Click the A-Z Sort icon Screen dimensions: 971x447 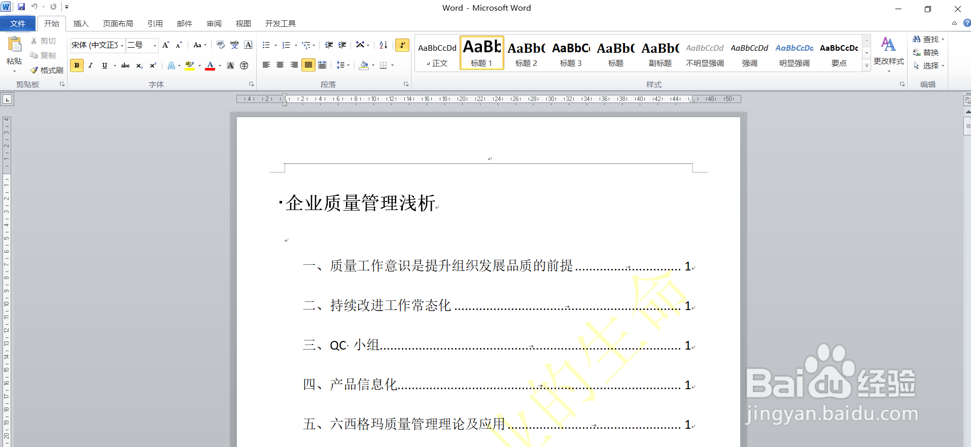(x=384, y=45)
